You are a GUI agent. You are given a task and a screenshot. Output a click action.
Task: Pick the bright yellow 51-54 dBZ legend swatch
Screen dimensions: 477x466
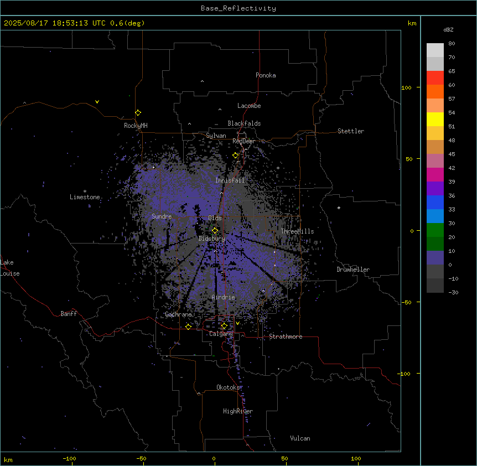click(x=435, y=119)
